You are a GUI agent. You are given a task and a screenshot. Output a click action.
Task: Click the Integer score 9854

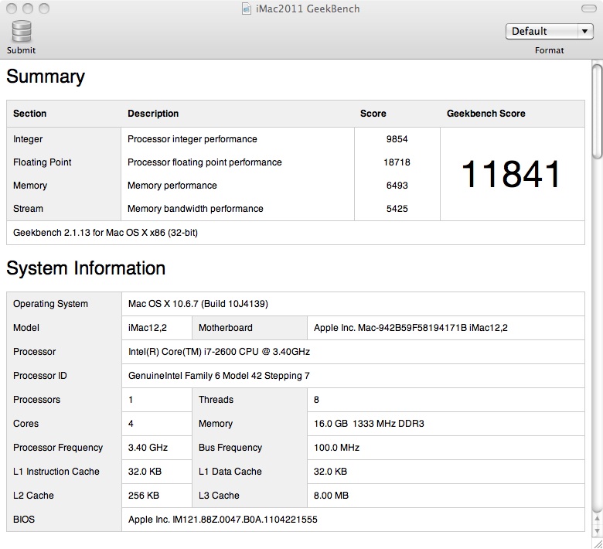tap(397, 139)
